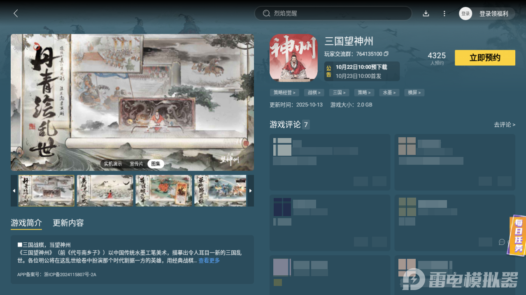The image size is (526, 295).
Task: Open the three-dot more options menu
Action: click(444, 13)
